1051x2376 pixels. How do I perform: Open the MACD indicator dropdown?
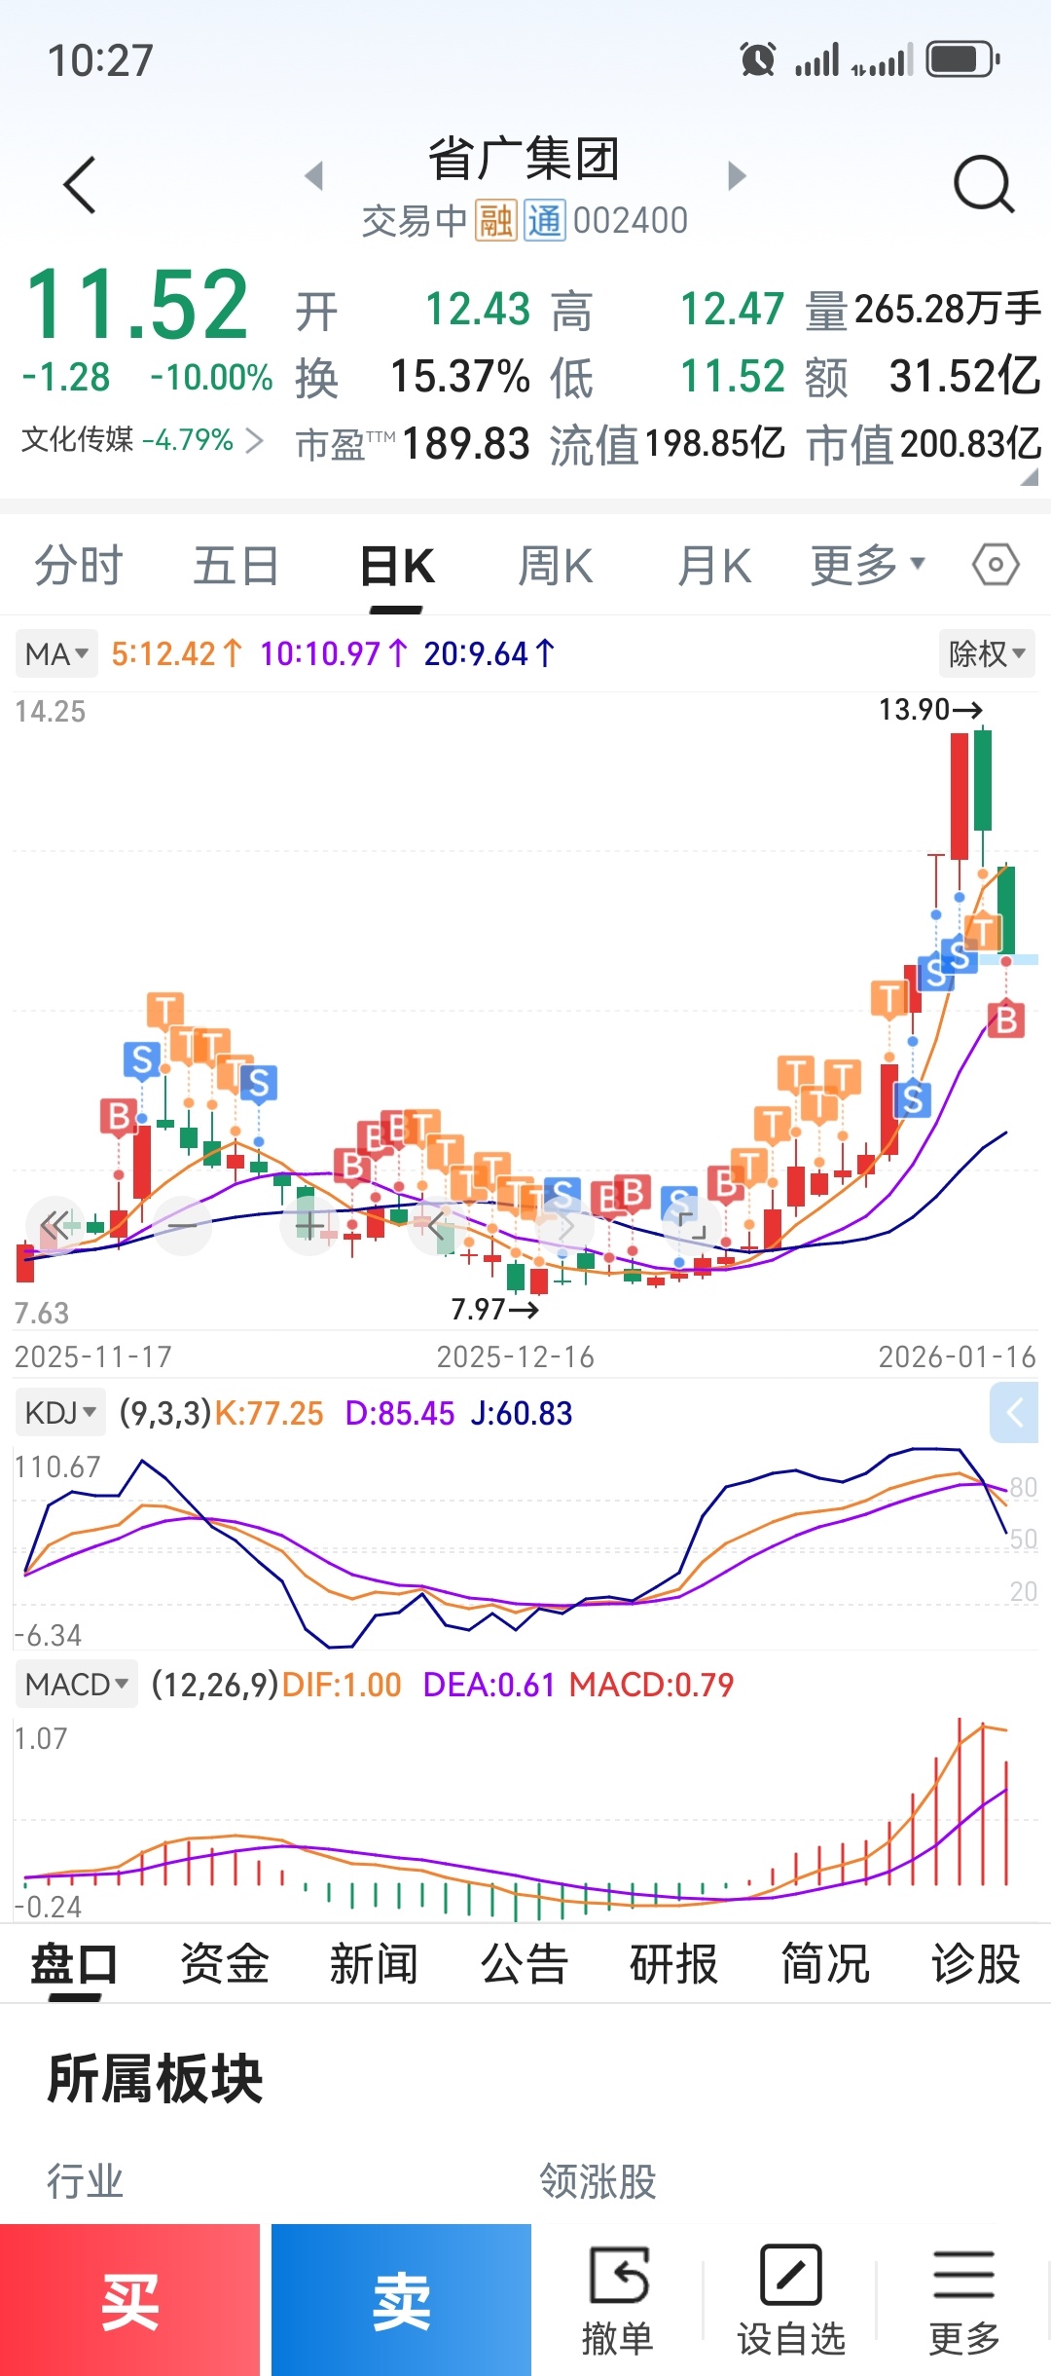[76, 1684]
